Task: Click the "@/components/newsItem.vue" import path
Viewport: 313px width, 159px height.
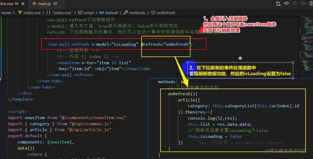Action: pos(93,118)
